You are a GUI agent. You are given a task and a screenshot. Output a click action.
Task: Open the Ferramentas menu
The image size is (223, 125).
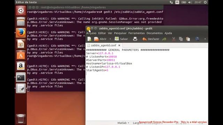[136, 33]
